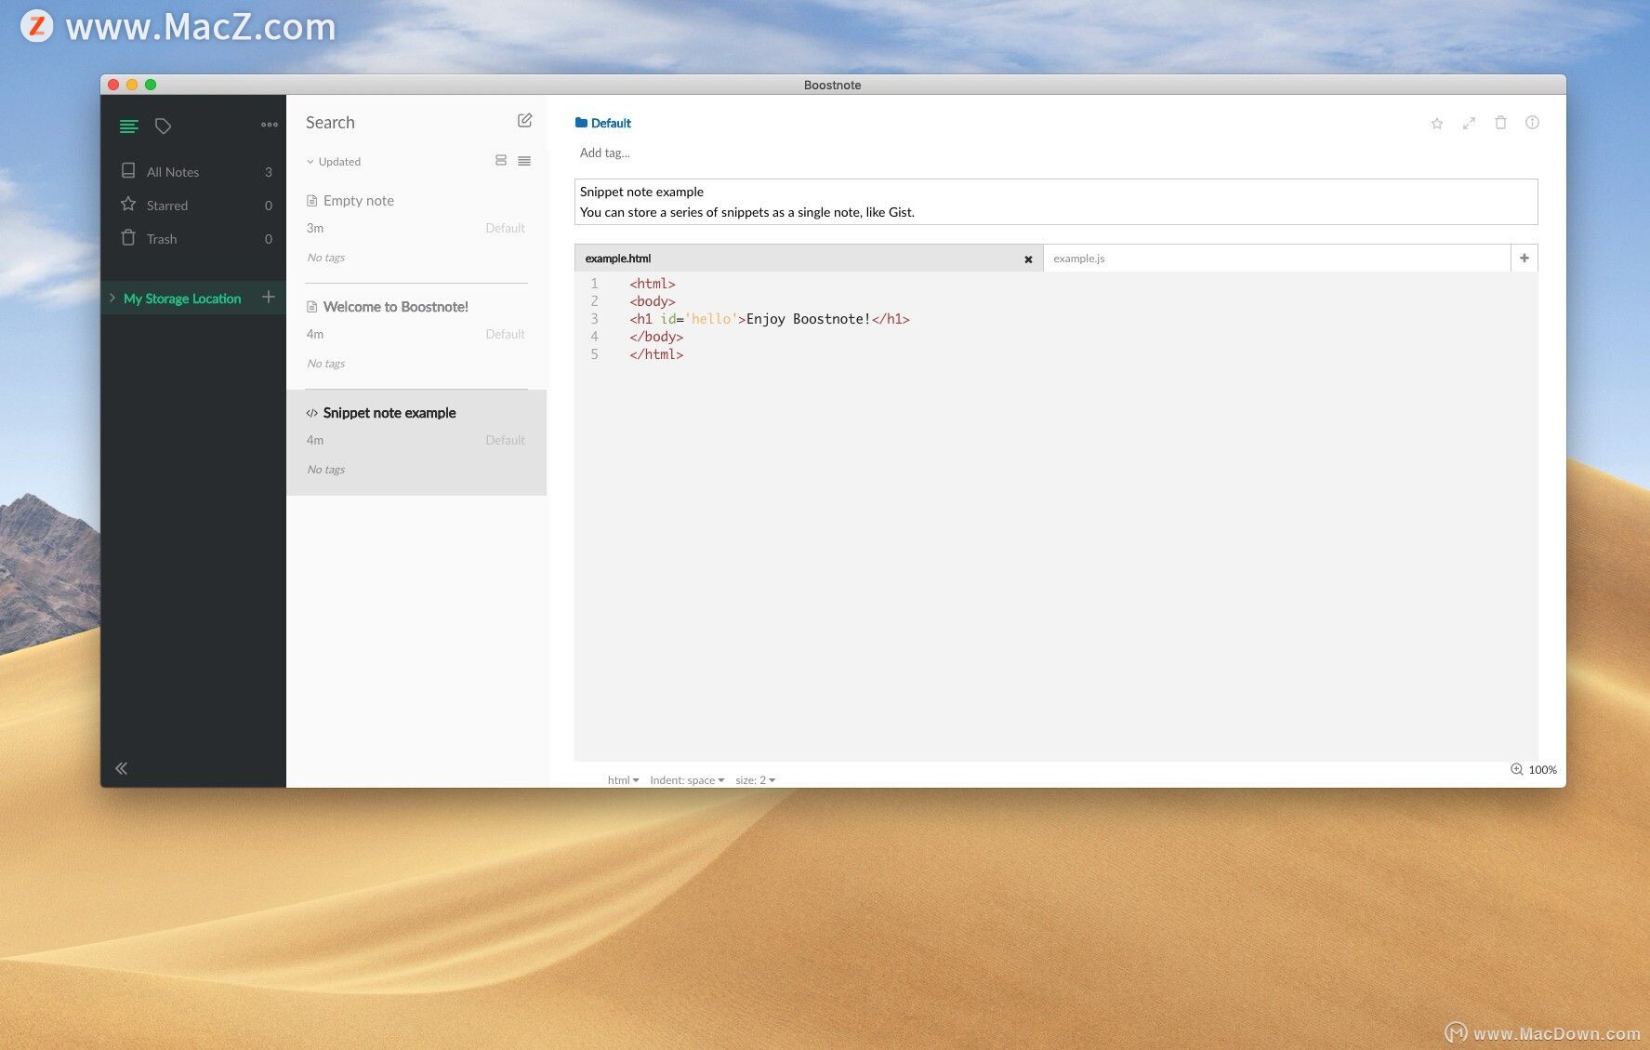
Task: Click the snippet icon of Snippet note example
Action: pyautogui.click(x=311, y=413)
